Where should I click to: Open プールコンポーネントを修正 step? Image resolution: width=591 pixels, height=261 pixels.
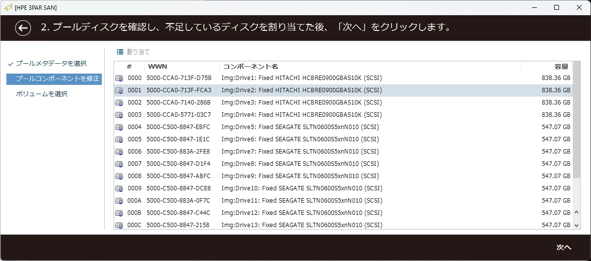[x=54, y=78]
